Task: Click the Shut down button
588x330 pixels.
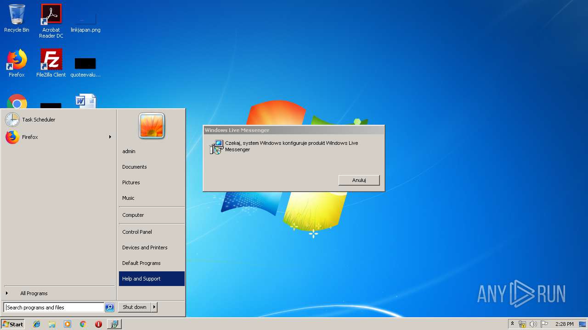Action: coord(134,307)
